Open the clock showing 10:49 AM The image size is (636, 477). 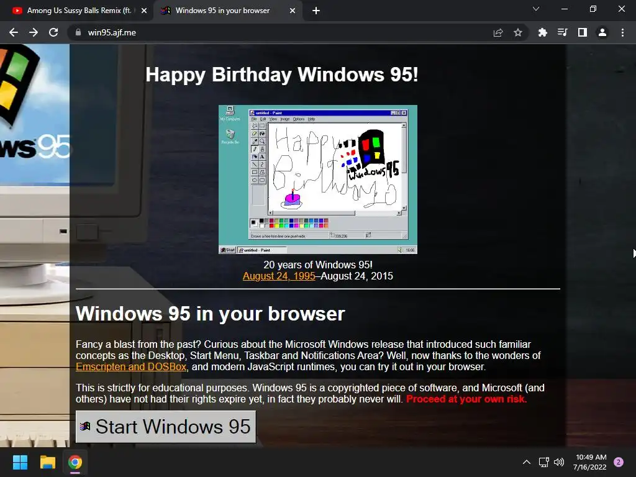(x=590, y=462)
